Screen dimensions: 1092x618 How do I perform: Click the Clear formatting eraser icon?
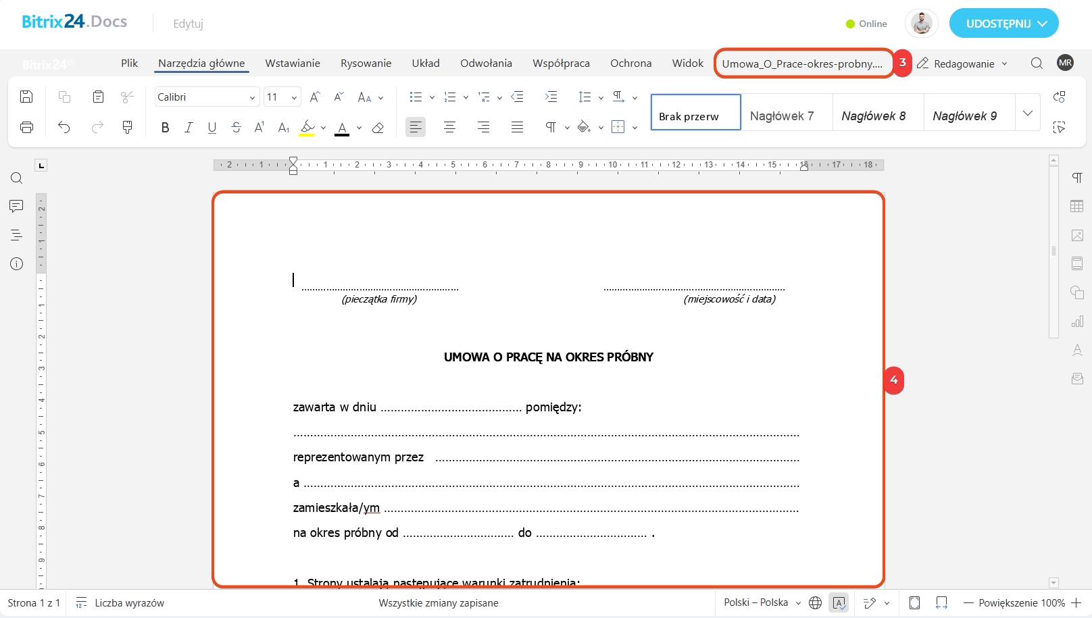(x=378, y=127)
